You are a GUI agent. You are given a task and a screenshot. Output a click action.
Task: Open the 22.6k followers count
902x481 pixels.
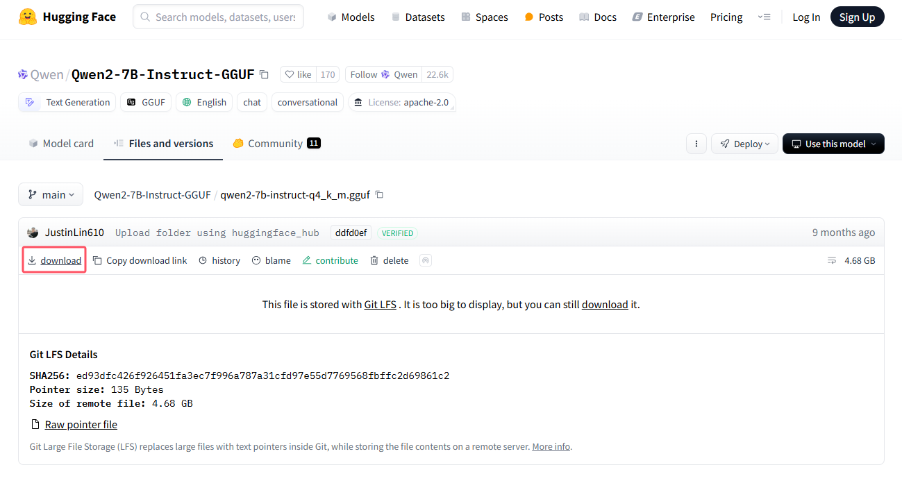click(437, 74)
